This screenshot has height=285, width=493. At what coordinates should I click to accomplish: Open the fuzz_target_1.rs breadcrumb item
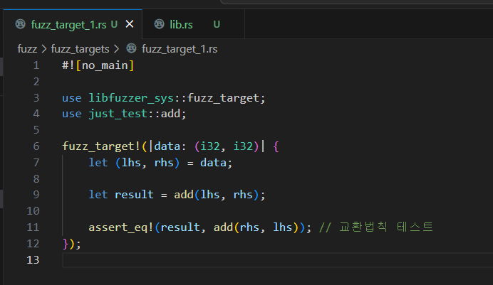180,49
